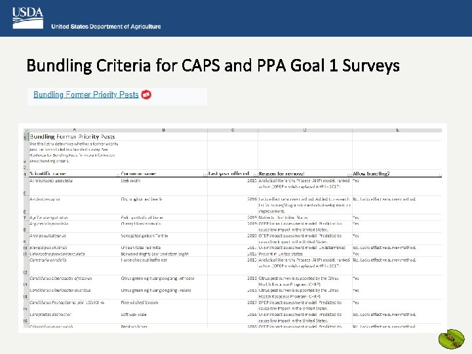Select the spreadsheet instructions cell starting Use this list
The width and height of the screenshot is (472, 354).
click(74, 152)
